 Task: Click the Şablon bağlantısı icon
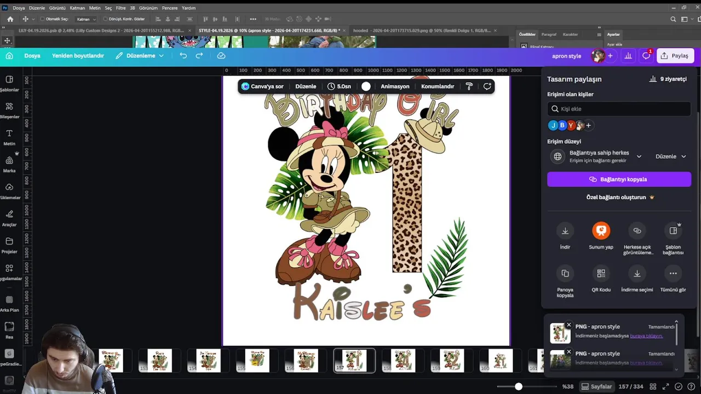tap(673, 231)
